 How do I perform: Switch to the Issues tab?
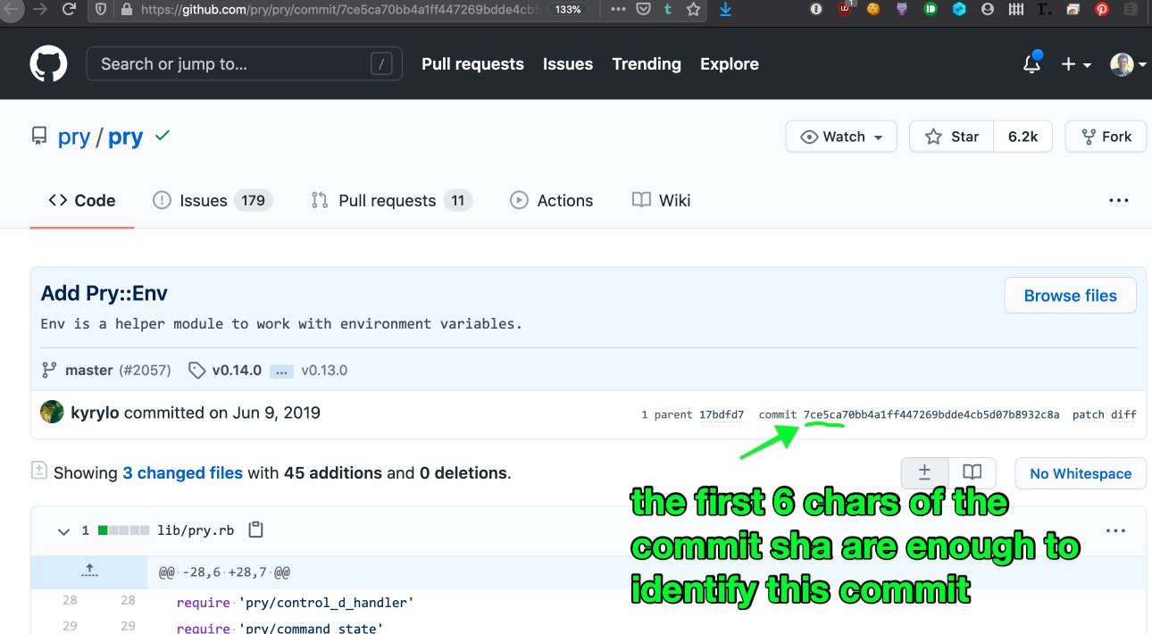(213, 201)
